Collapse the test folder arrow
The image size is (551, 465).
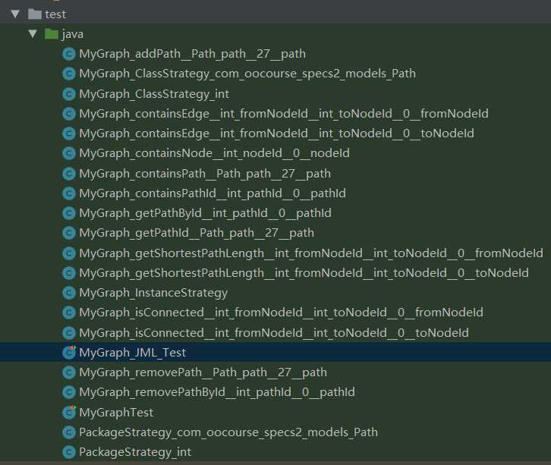point(13,14)
